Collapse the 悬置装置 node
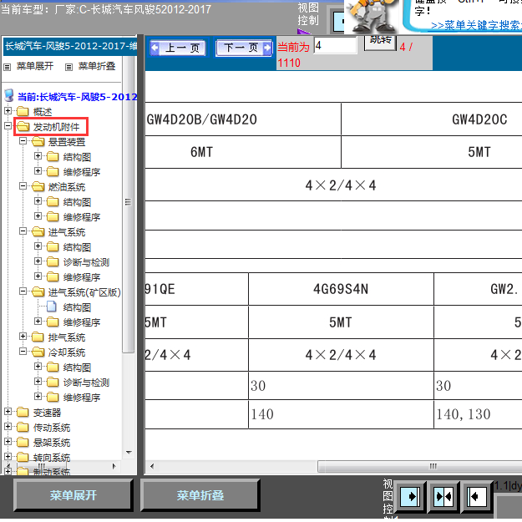Screen dimensions: 522x522 pos(23,141)
